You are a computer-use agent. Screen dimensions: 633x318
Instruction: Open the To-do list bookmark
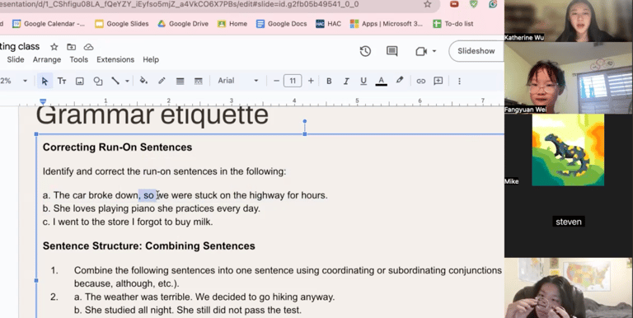pyautogui.click(x=453, y=24)
